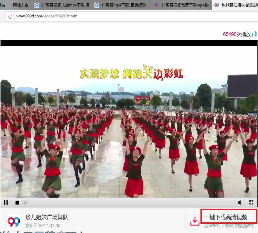Toggle fullscreen video mode
Screen dimensions: 258x233
pyautogui.click(x=252, y=202)
